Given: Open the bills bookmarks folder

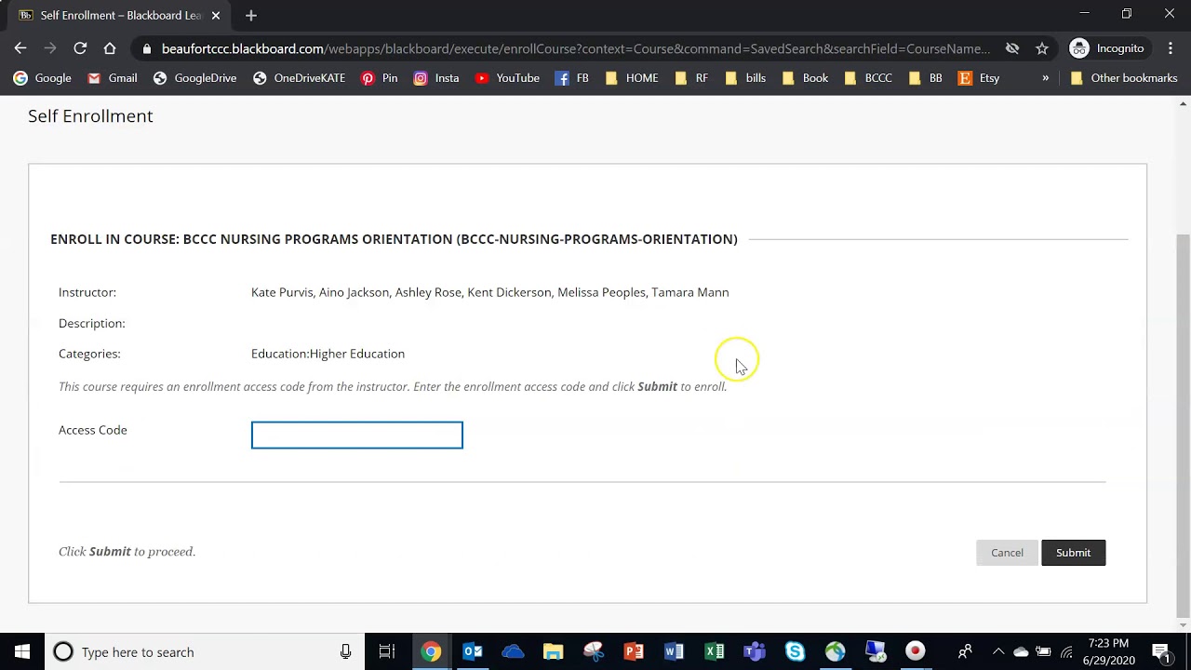Looking at the screenshot, I should (744, 78).
